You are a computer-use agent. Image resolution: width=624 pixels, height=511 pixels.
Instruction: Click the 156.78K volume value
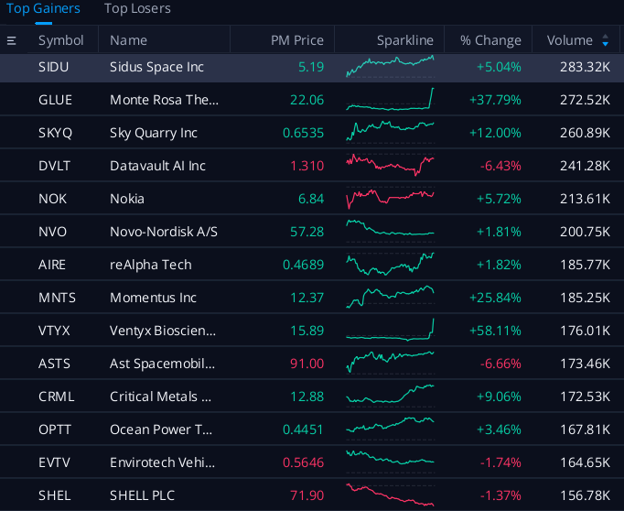tap(585, 495)
